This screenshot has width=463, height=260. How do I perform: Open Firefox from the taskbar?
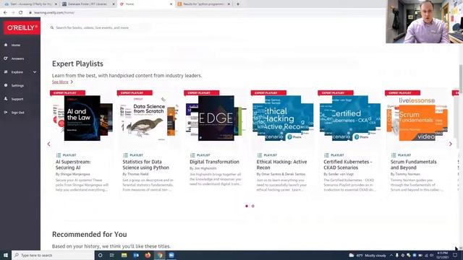click(148, 255)
